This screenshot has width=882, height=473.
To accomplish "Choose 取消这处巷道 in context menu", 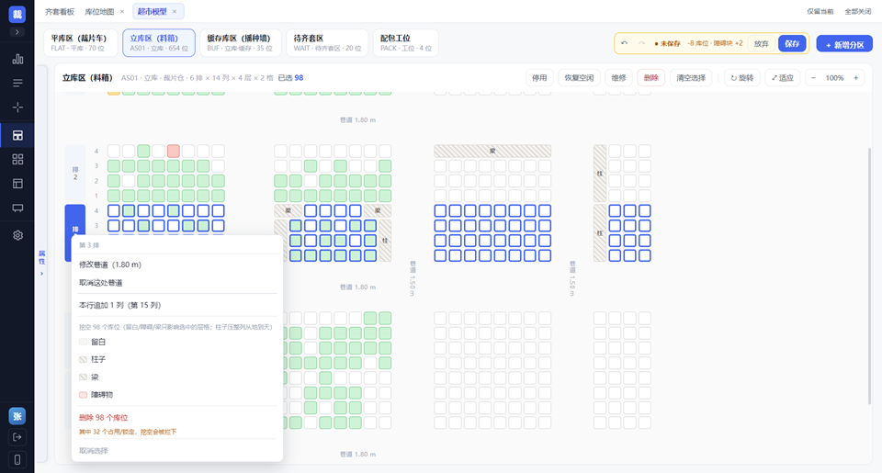I will [177, 282].
